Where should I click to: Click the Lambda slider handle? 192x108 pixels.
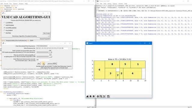pyautogui.click(x=50, y=52)
